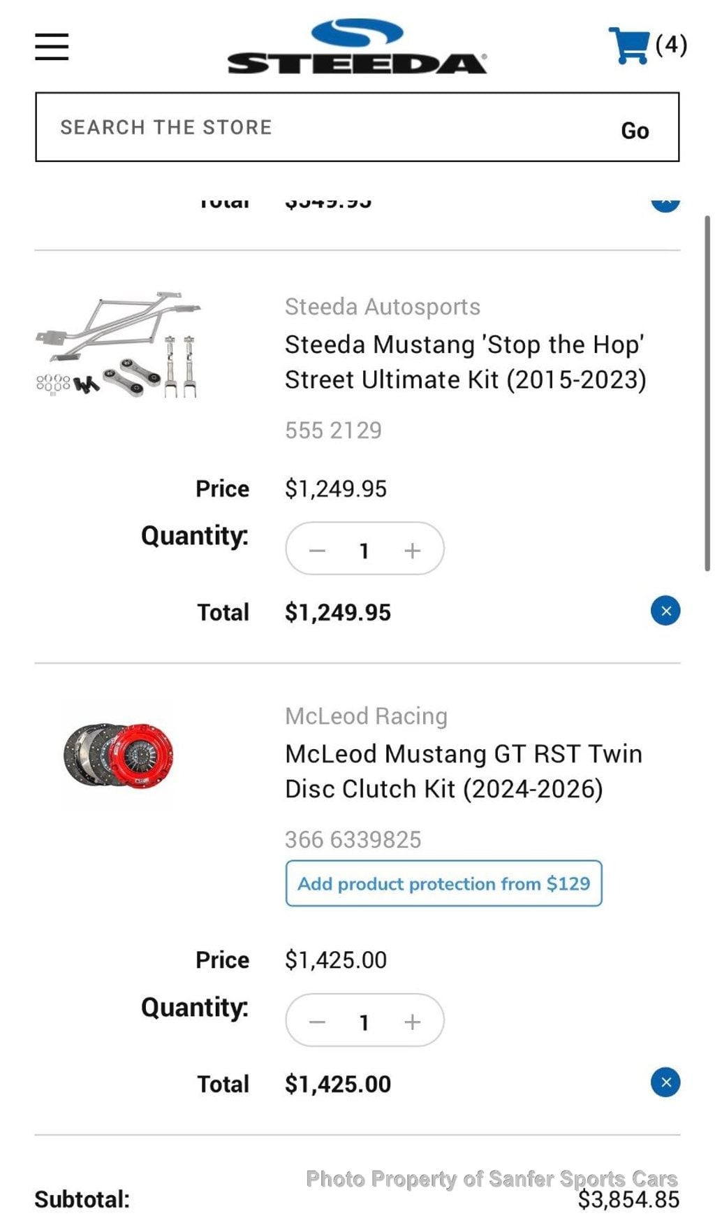View the McLeod clutch kit thumbnail
This screenshot has height=1232, width=715.
(x=119, y=756)
